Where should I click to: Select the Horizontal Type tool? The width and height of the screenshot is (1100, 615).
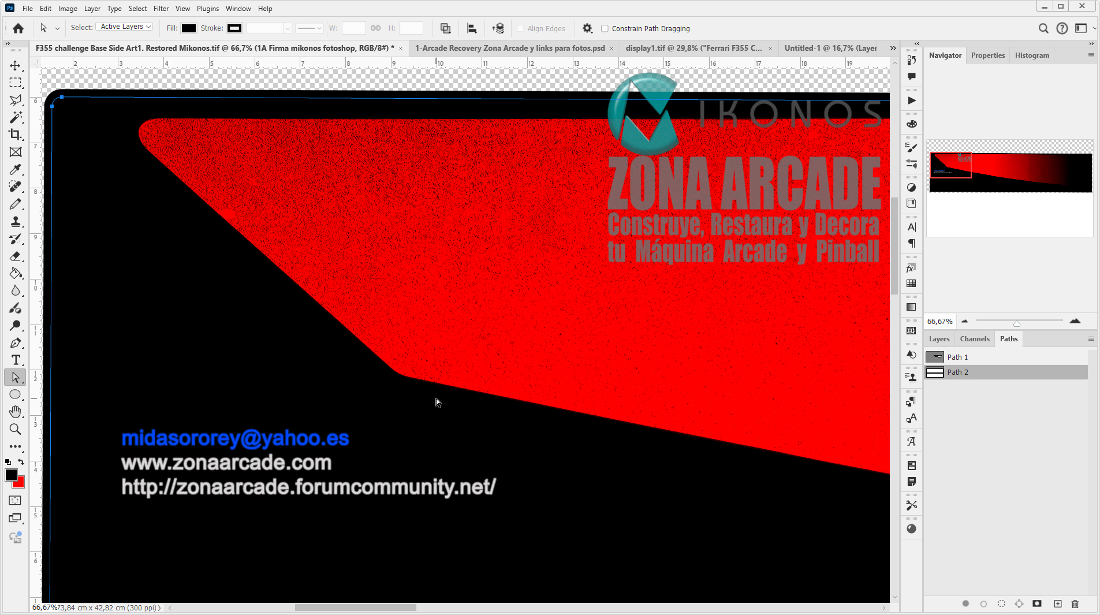point(16,360)
